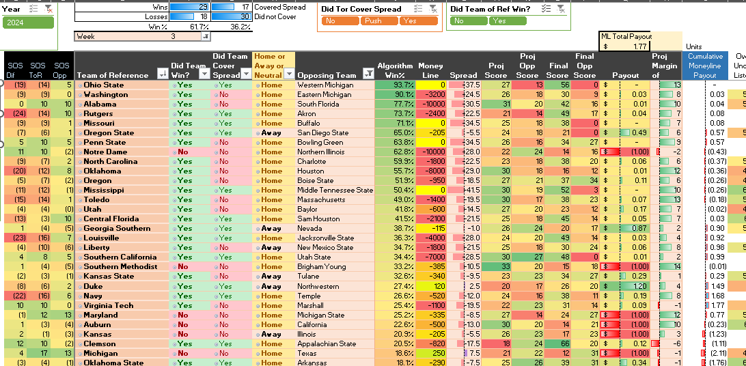Select the Middle Tennessee State cell

pos(335,190)
